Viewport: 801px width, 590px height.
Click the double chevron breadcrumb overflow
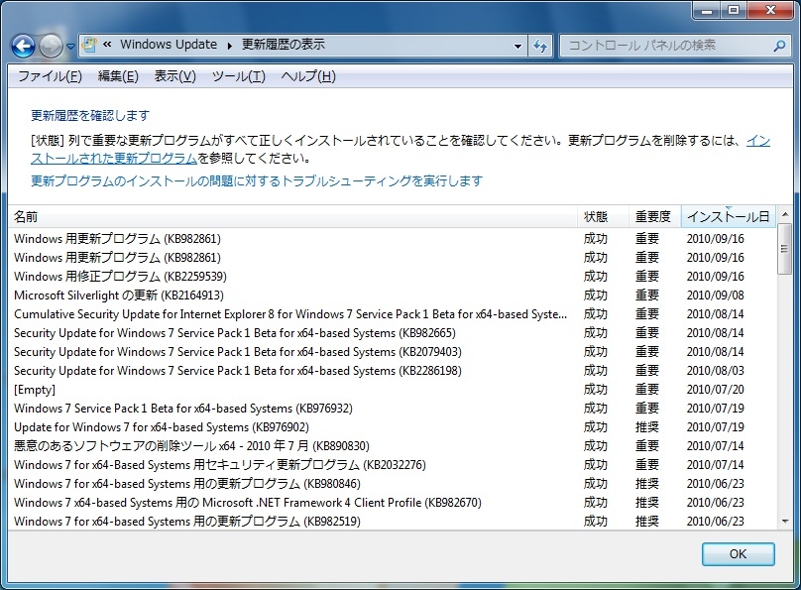point(107,45)
